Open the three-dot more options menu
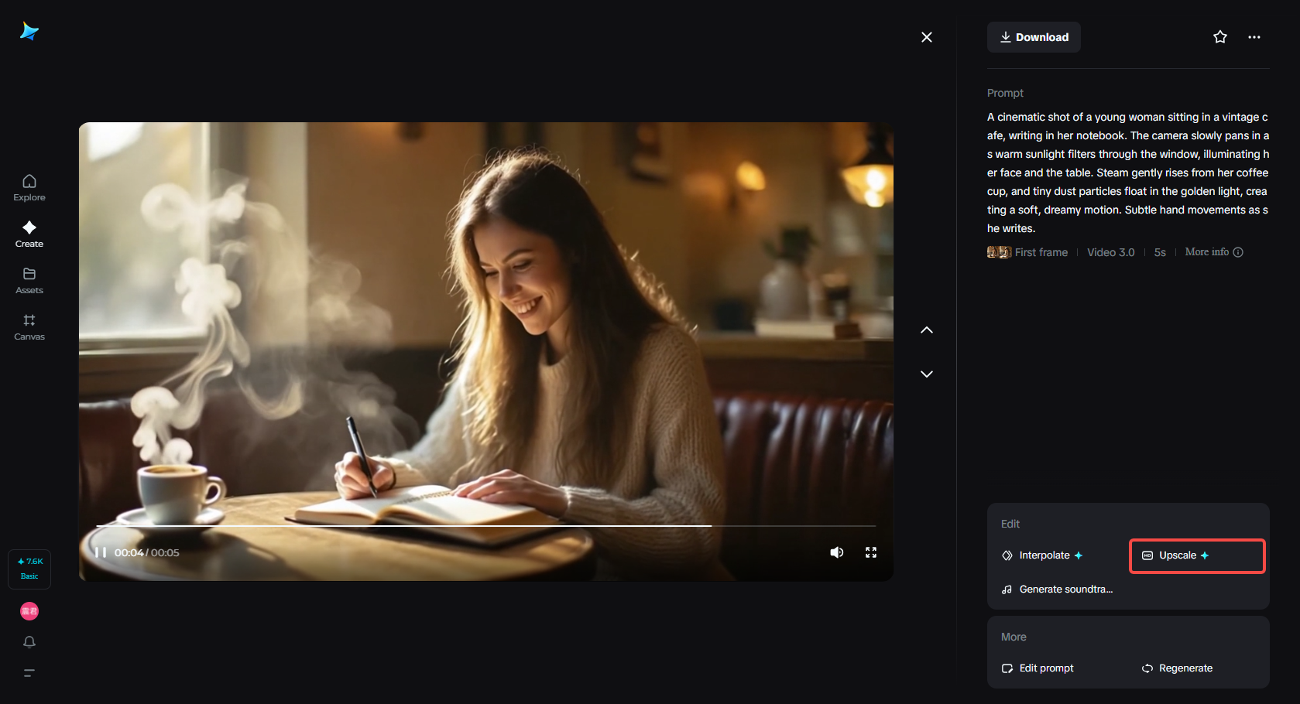This screenshot has width=1300, height=704. tap(1254, 36)
